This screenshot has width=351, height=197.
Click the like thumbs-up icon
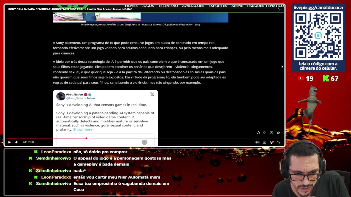tap(259, 133)
